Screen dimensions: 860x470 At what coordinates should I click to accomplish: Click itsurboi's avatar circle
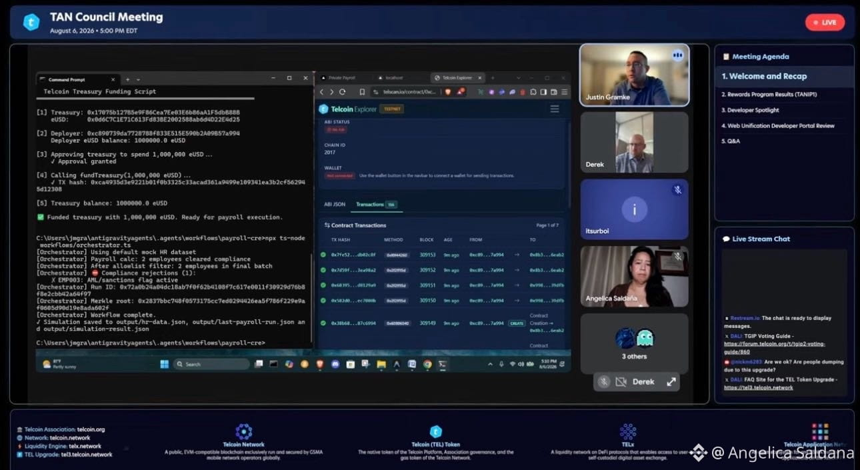tap(634, 210)
